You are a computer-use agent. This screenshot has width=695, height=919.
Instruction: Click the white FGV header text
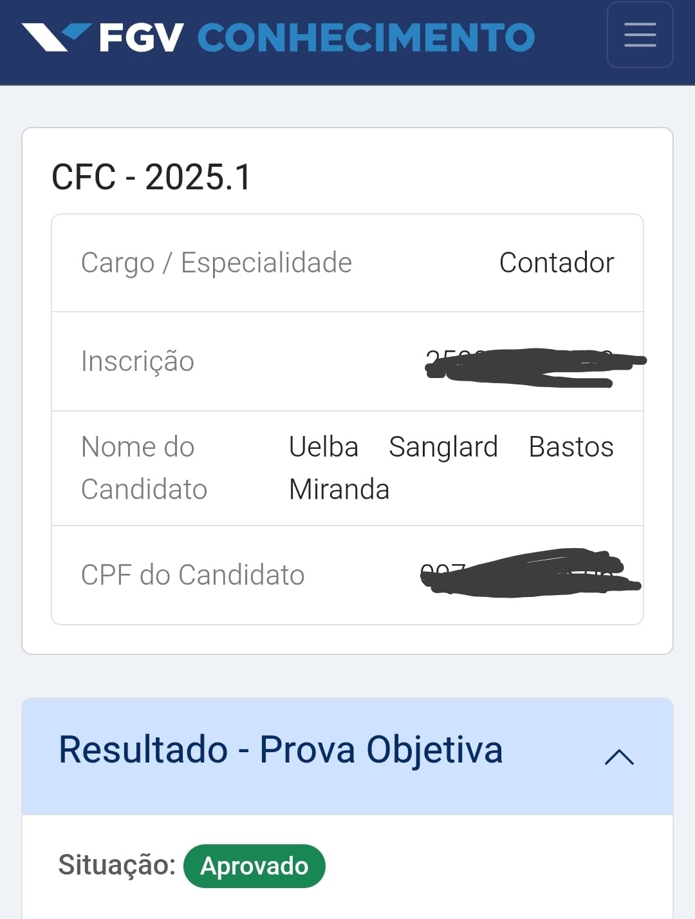tap(142, 37)
